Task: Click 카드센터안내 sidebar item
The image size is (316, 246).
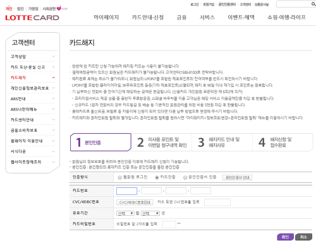Action: pos(22,120)
